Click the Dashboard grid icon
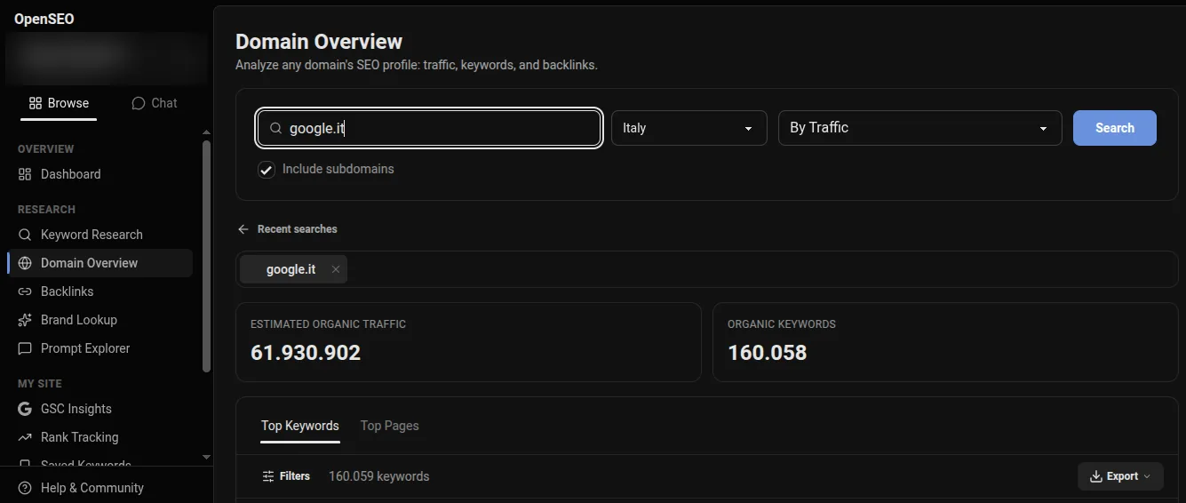 (x=25, y=174)
